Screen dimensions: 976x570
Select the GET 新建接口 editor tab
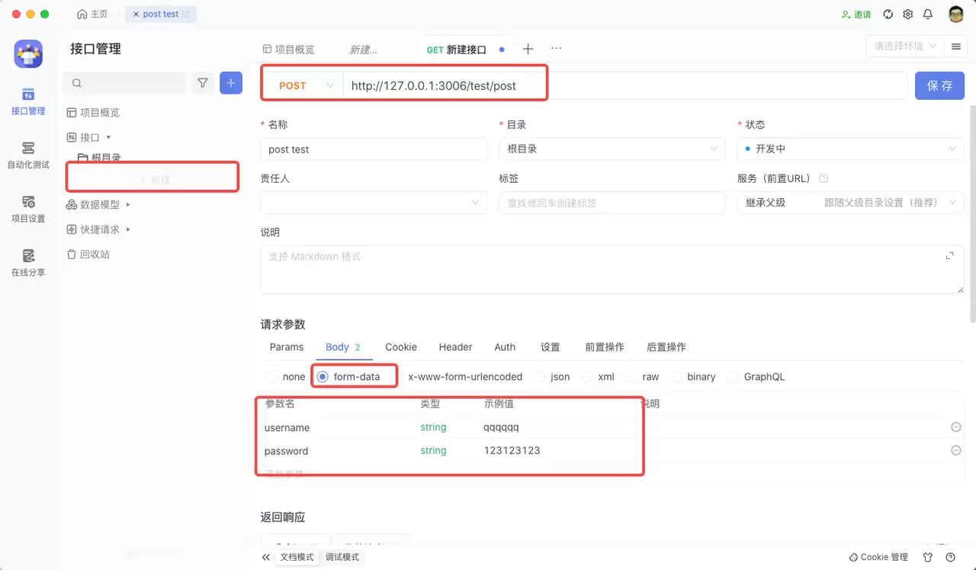pyautogui.click(x=457, y=49)
